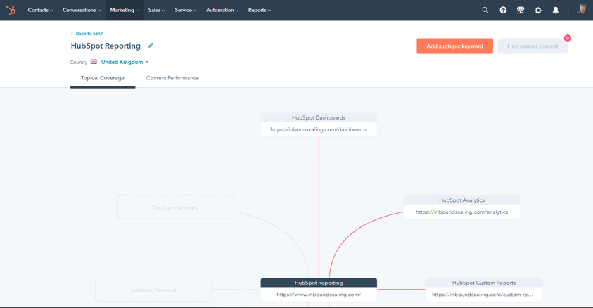Viewport: 593px width, 308px height.
Task: Go back to SEO link
Action: [x=87, y=34]
